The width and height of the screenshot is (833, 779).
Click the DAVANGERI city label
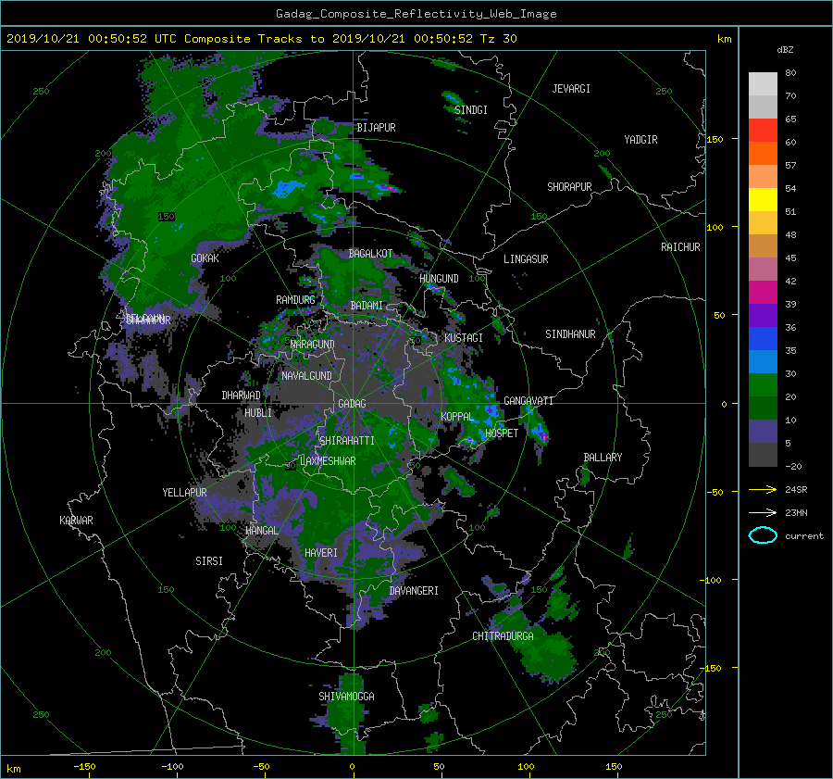[414, 591]
